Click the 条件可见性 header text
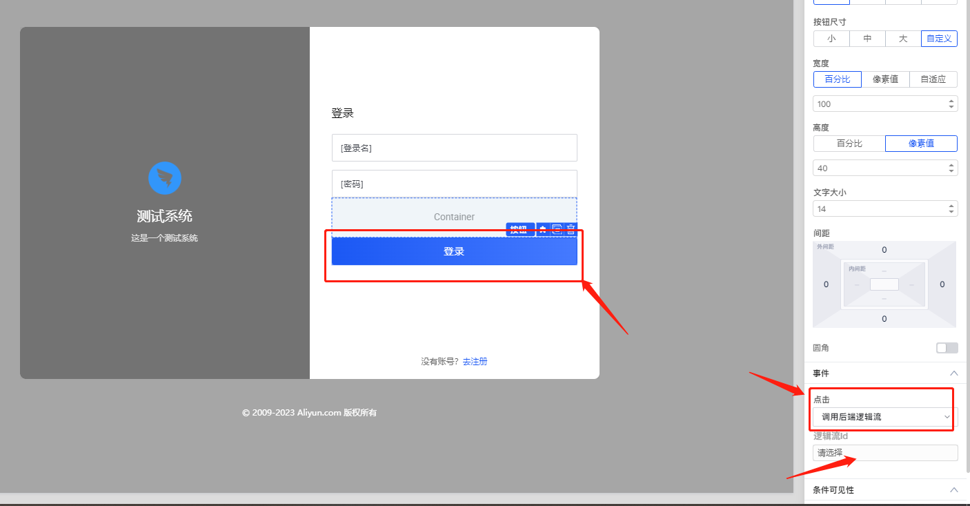Viewport: 970px width, 506px height. (833, 489)
